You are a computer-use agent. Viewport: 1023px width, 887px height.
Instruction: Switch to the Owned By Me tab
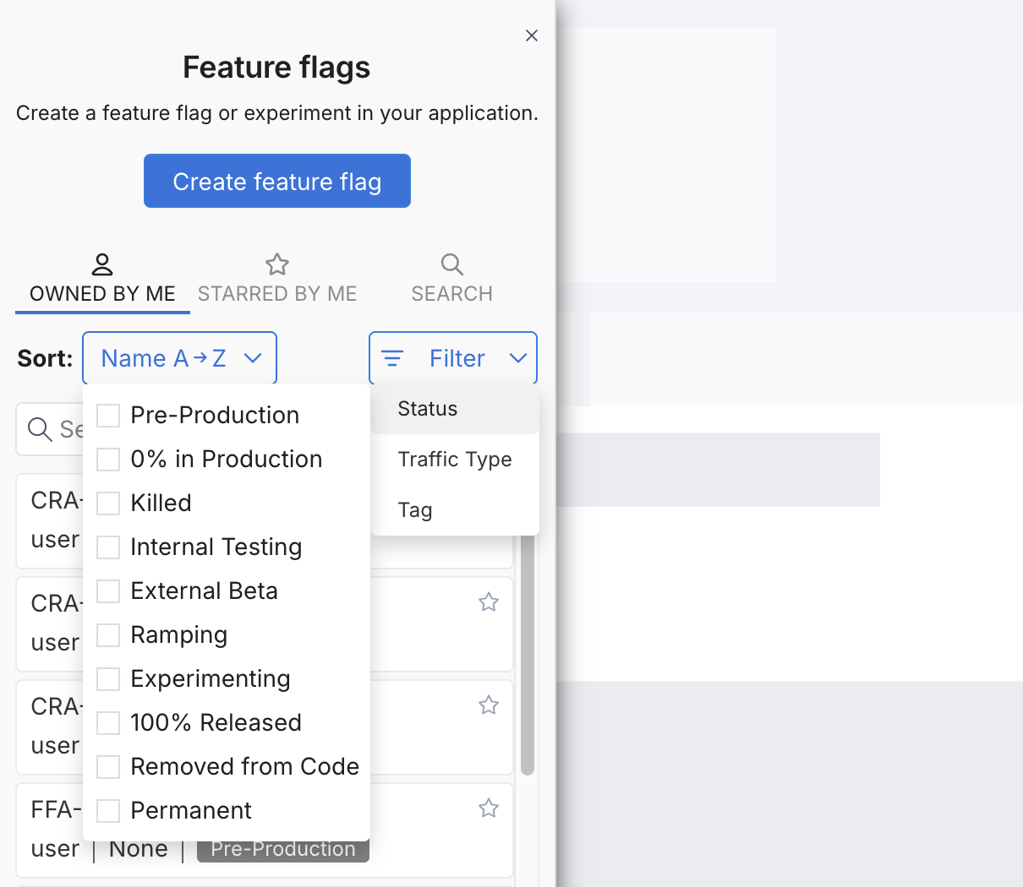102,279
